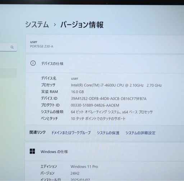Select the highlighted sidebar menu item
This screenshot has width=184, height=181.
pyautogui.click(x=8, y=73)
